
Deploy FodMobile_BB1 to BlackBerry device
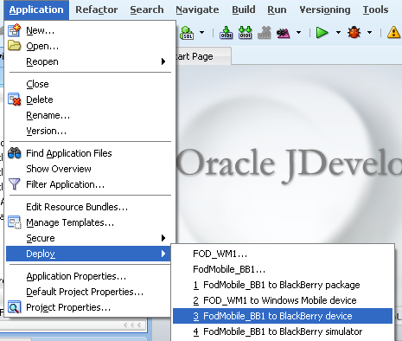283,316
